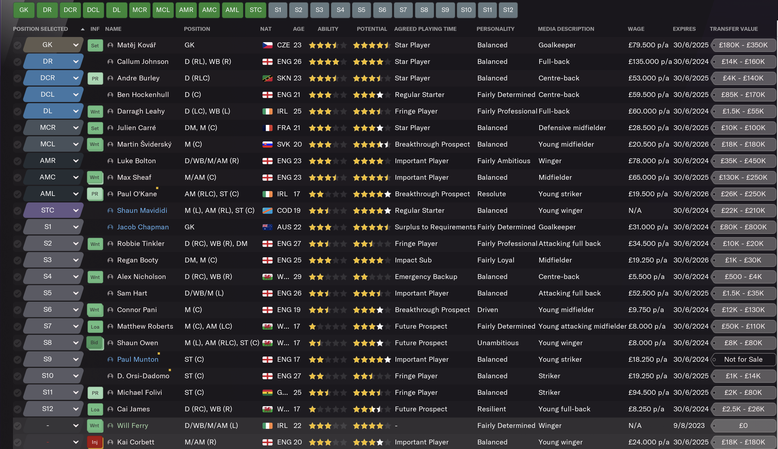
Task: Click the PR status icon beside Andre Burley
Action: pos(95,79)
